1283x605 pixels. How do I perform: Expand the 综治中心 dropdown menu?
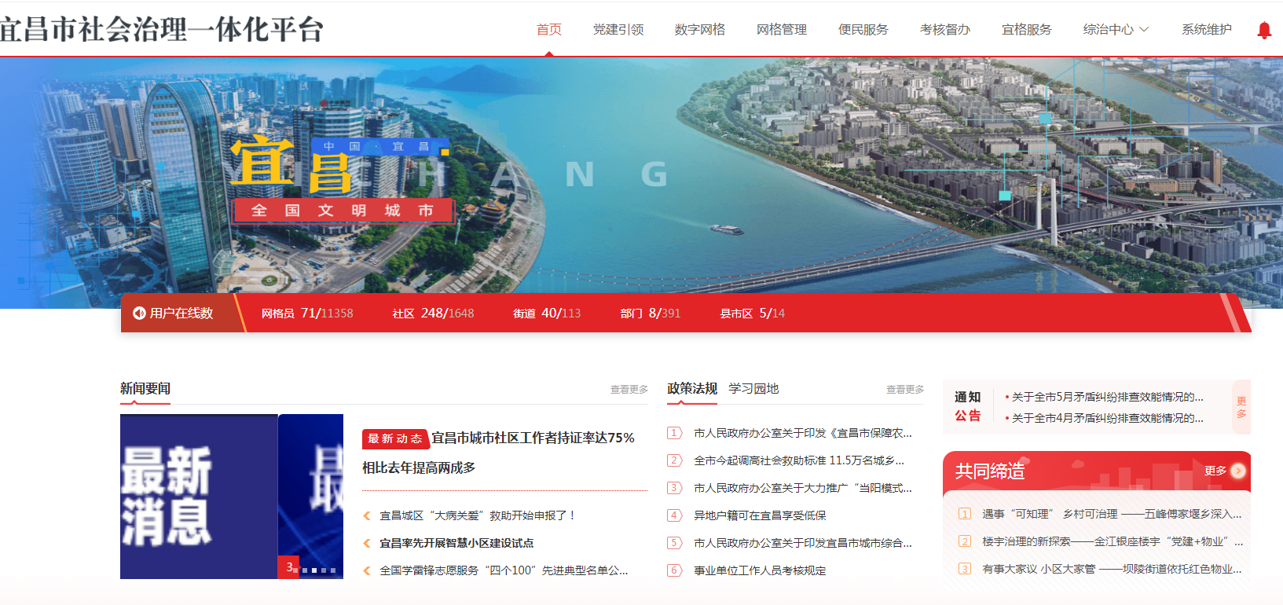coord(1116,30)
